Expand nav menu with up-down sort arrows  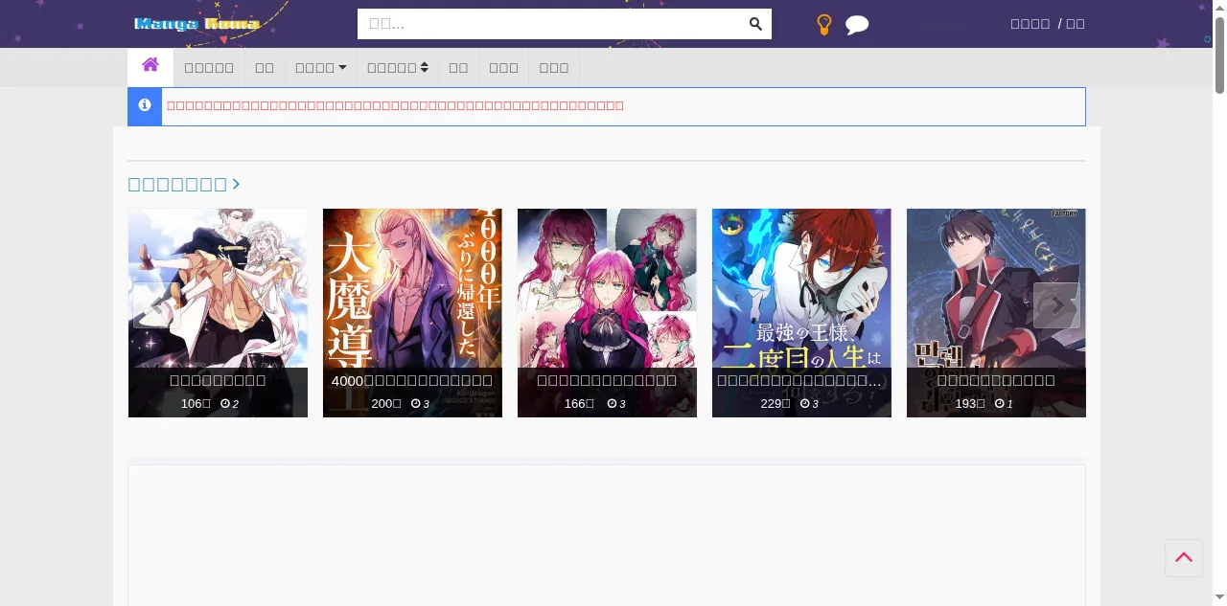[x=398, y=68]
